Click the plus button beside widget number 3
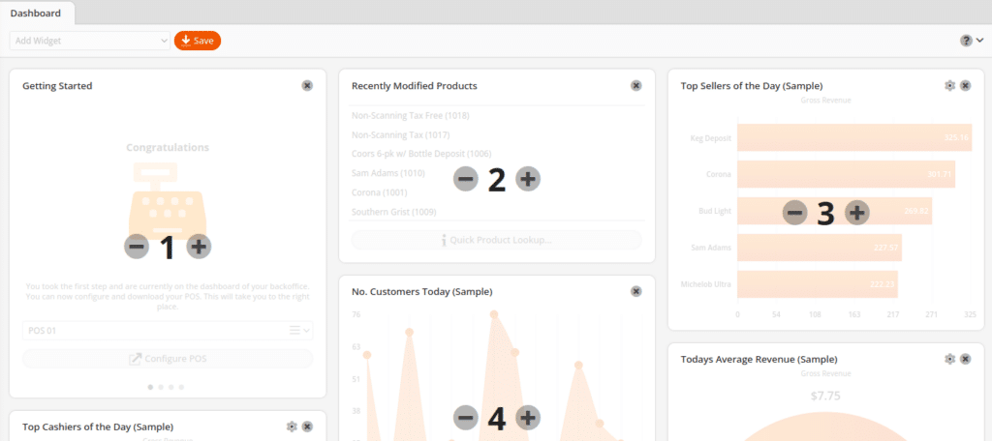The image size is (992, 441). (x=856, y=213)
